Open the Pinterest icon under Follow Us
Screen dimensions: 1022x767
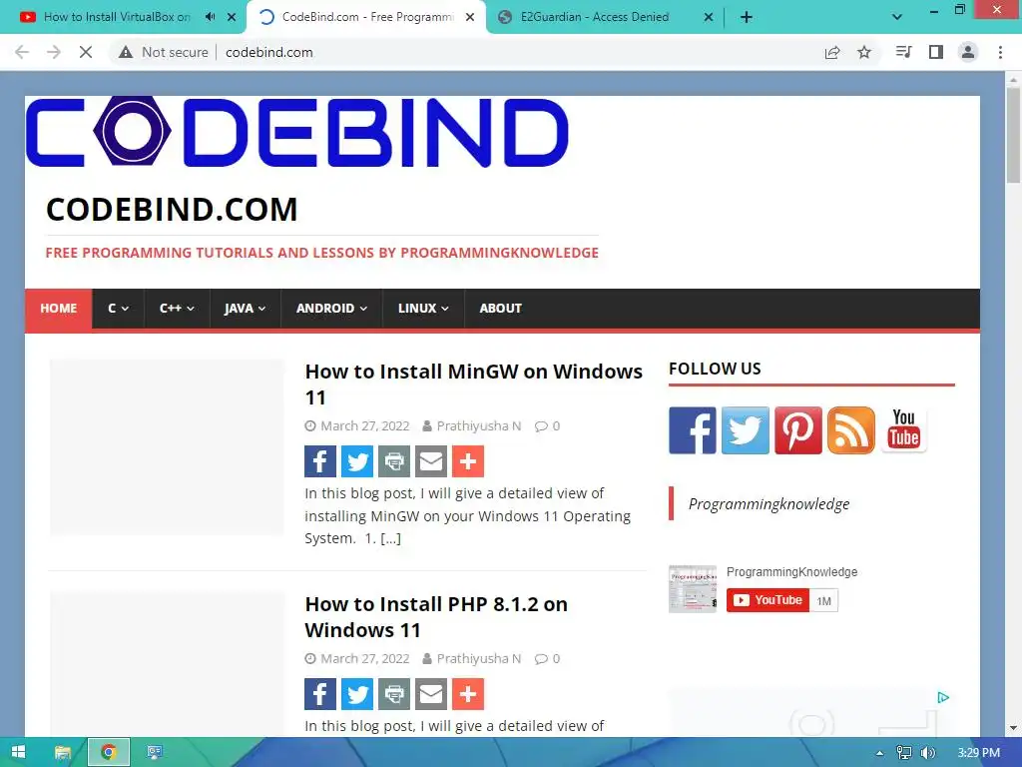pyautogui.click(x=797, y=430)
